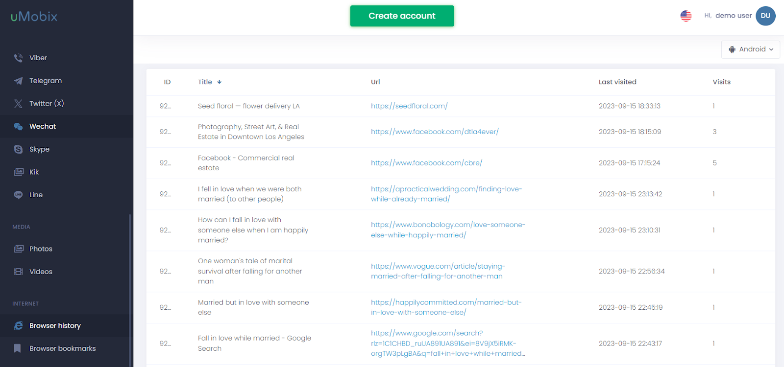784x367 pixels.
Task: Sort table by Title column arrow
Action: point(220,82)
